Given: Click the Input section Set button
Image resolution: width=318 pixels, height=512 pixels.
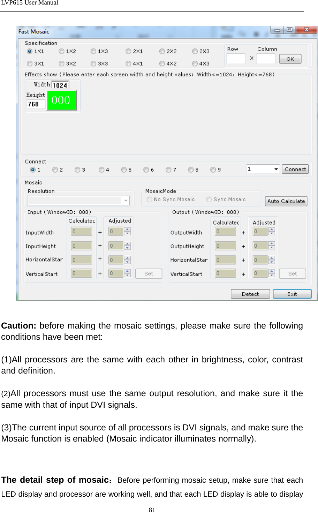Looking at the screenshot, I should point(149,273).
